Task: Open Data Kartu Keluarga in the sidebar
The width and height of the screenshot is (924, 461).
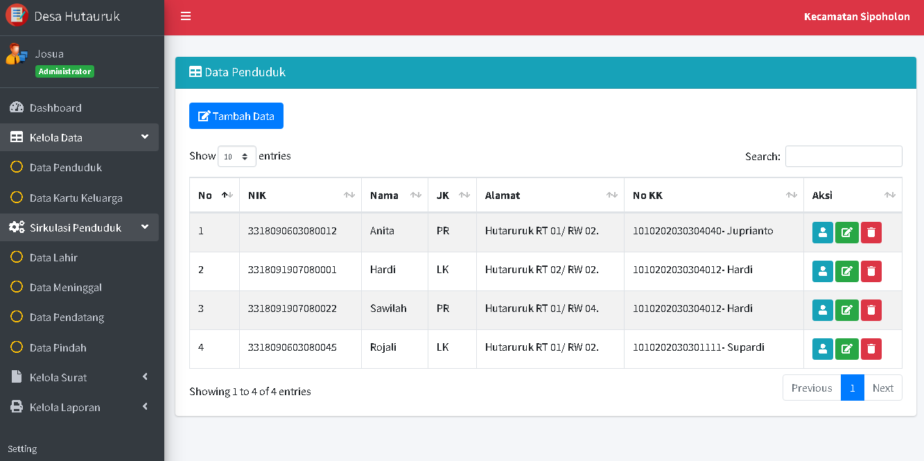Action: coord(76,198)
